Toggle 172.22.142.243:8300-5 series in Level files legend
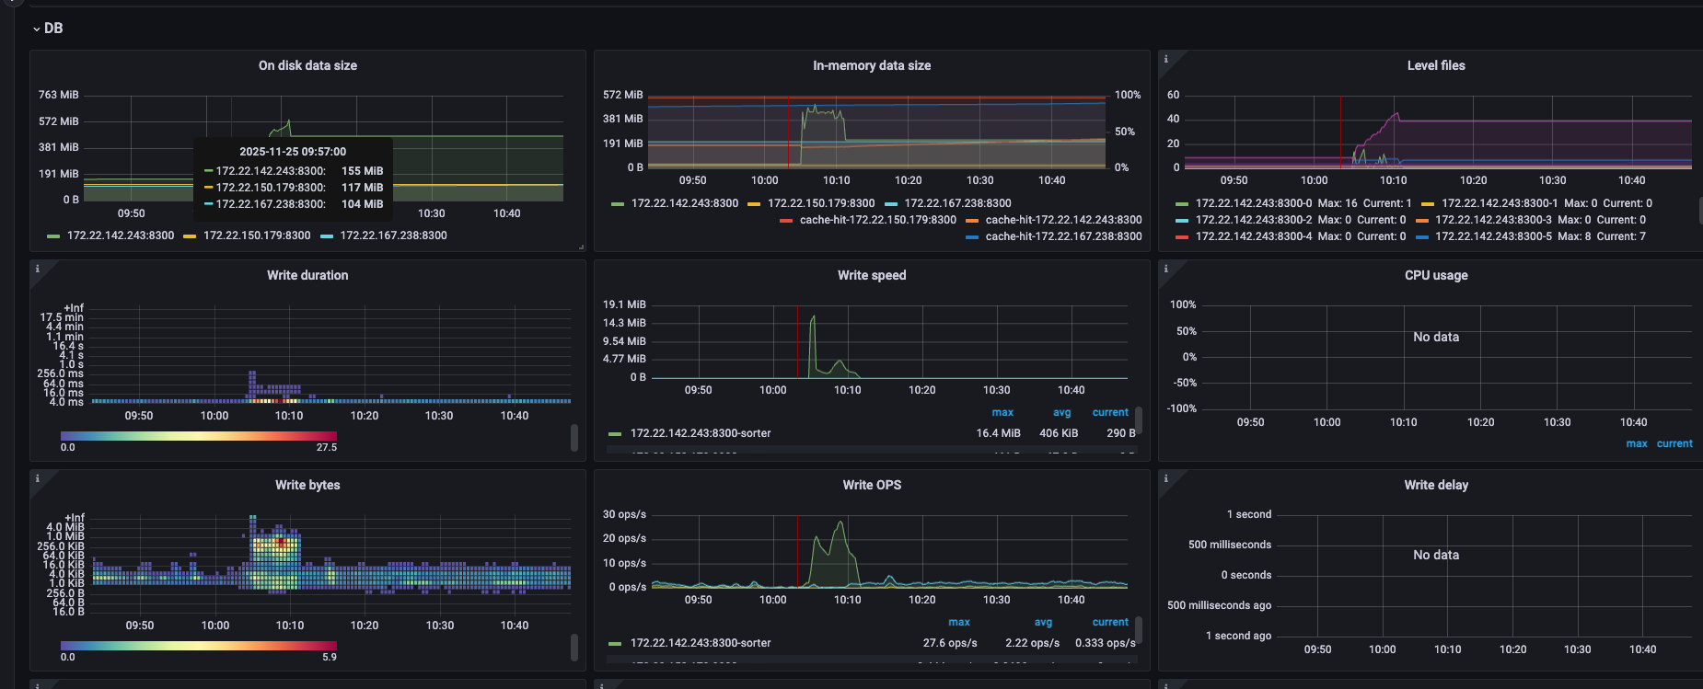 tap(1493, 236)
